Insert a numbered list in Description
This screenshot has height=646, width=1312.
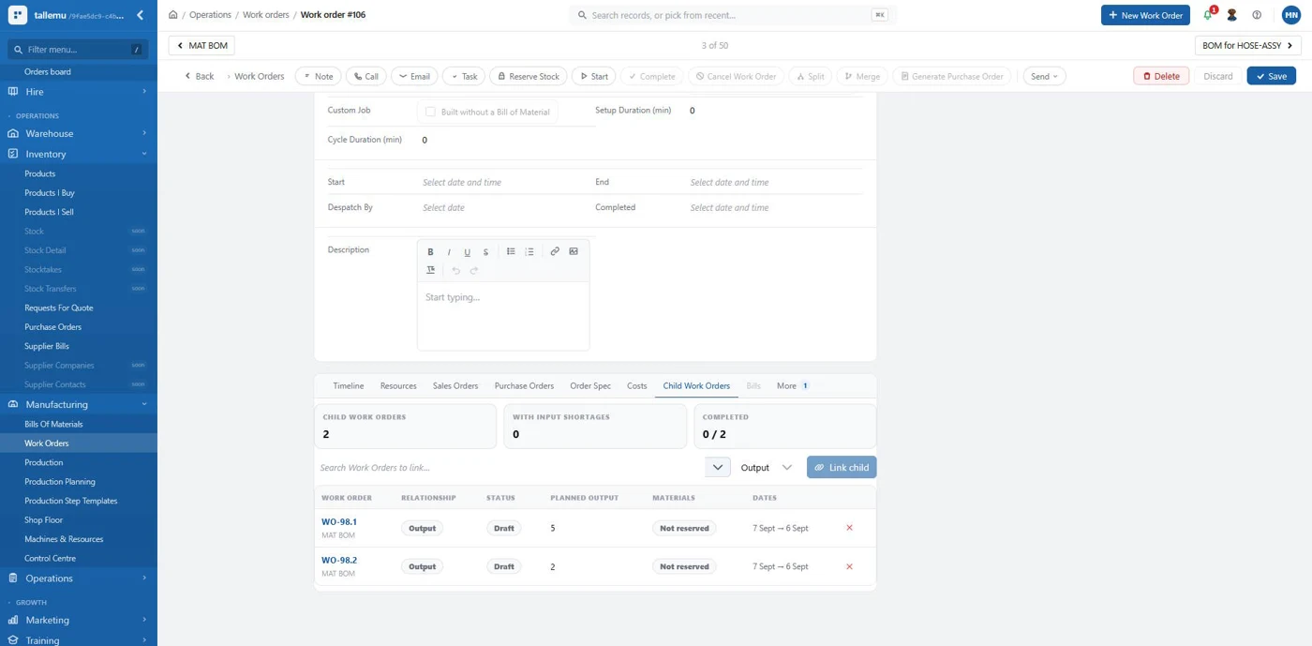click(529, 251)
